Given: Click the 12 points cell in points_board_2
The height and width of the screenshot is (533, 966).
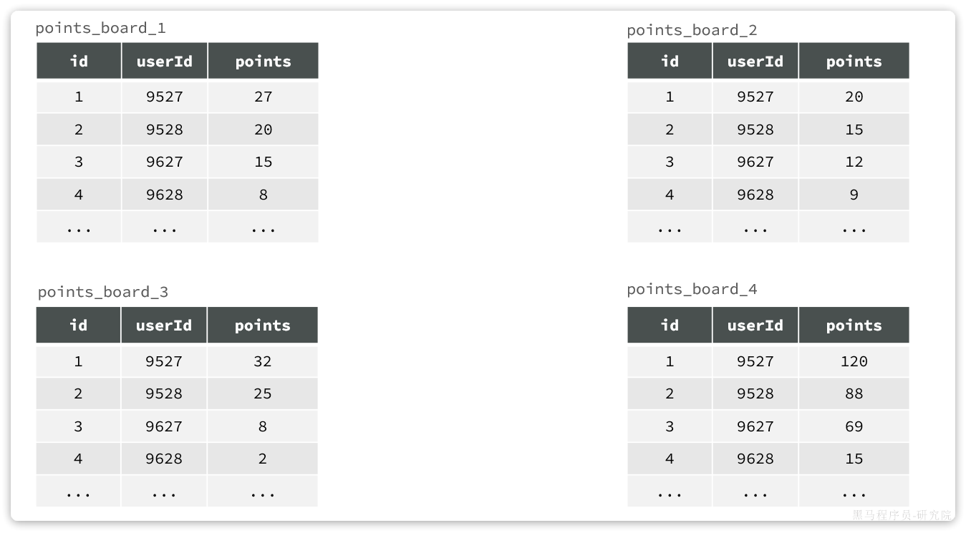Looking at the screenshot, I should point(854,162).
